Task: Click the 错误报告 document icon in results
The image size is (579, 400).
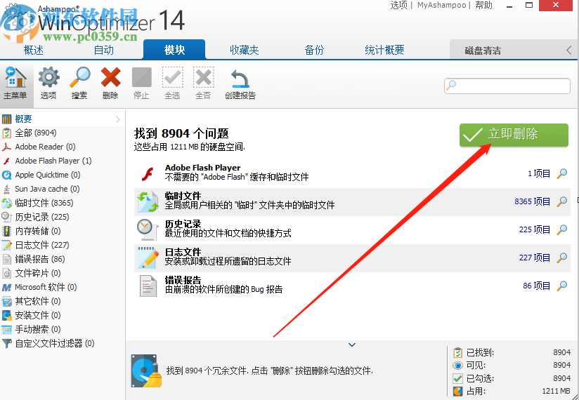Action: click(x=148, y=286)
